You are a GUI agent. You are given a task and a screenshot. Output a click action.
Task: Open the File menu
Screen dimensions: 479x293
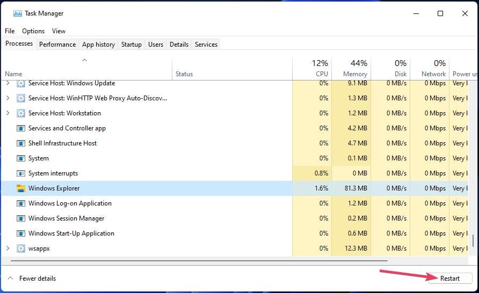[10, 31]
